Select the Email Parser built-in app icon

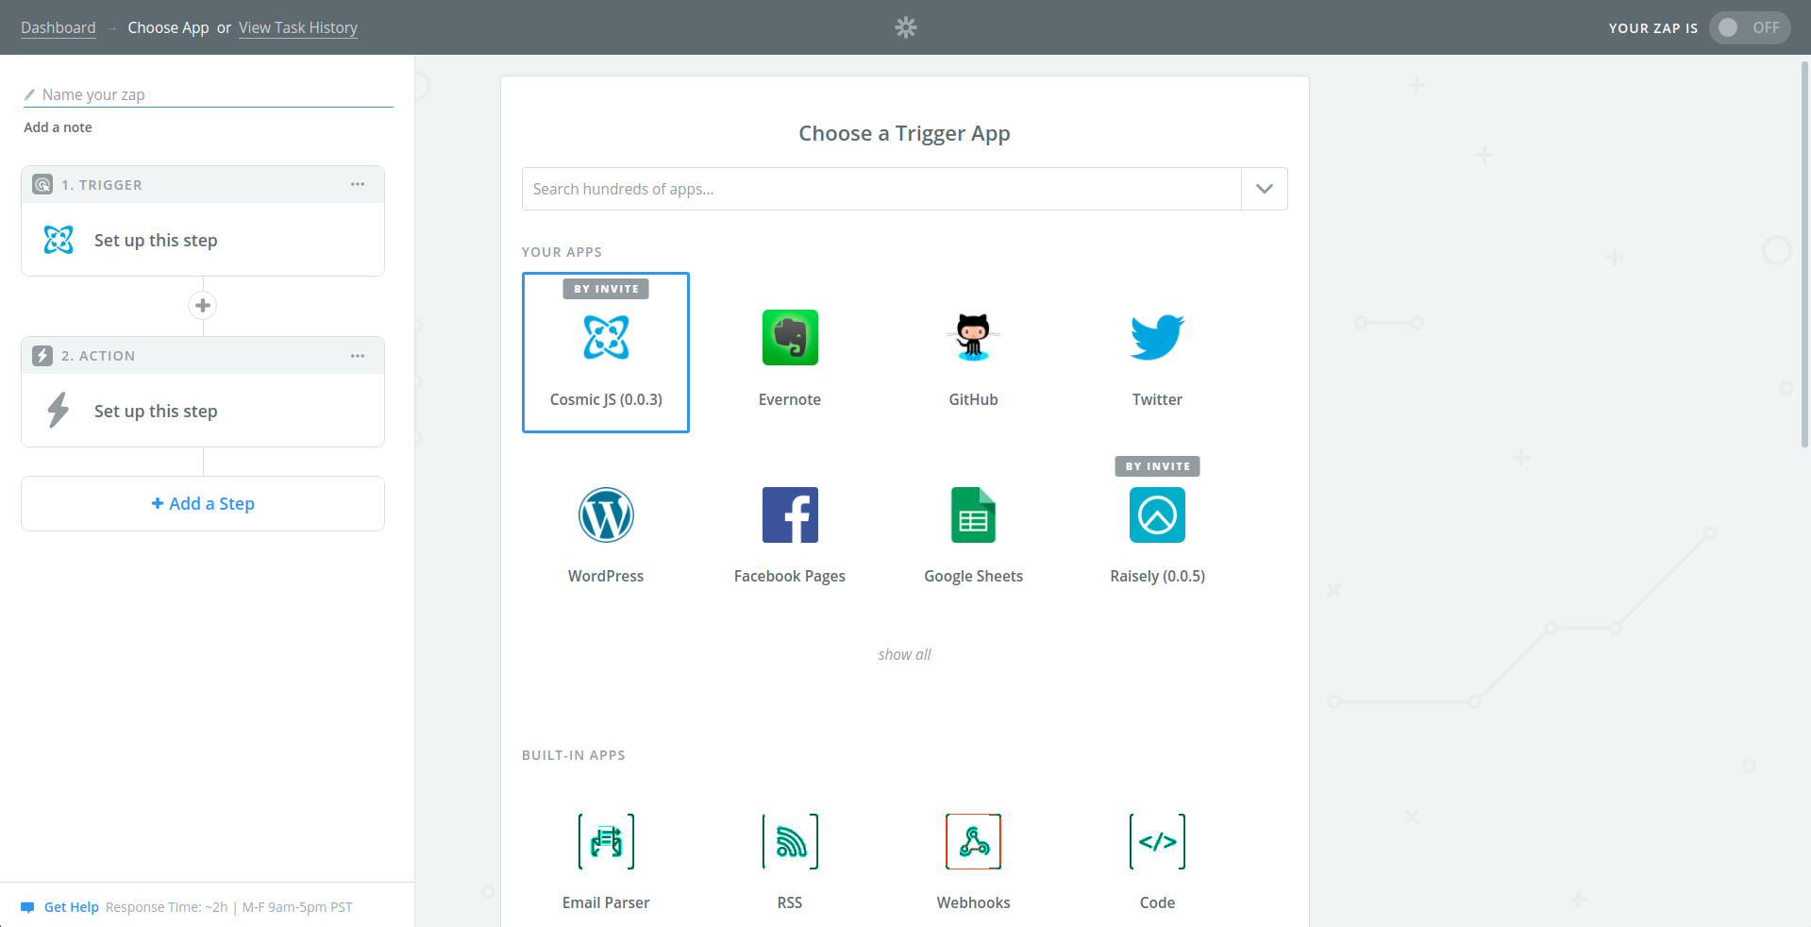(x=606, y=841)
